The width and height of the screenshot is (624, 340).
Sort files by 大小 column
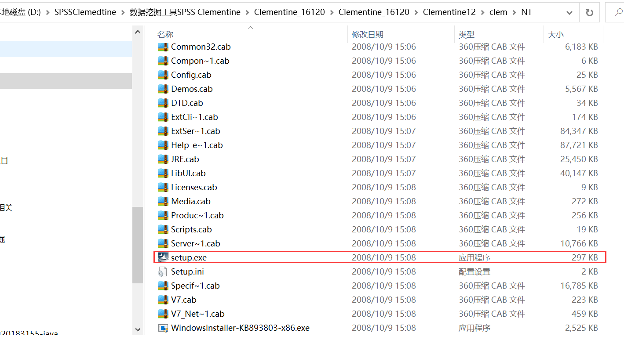point(555,34)
